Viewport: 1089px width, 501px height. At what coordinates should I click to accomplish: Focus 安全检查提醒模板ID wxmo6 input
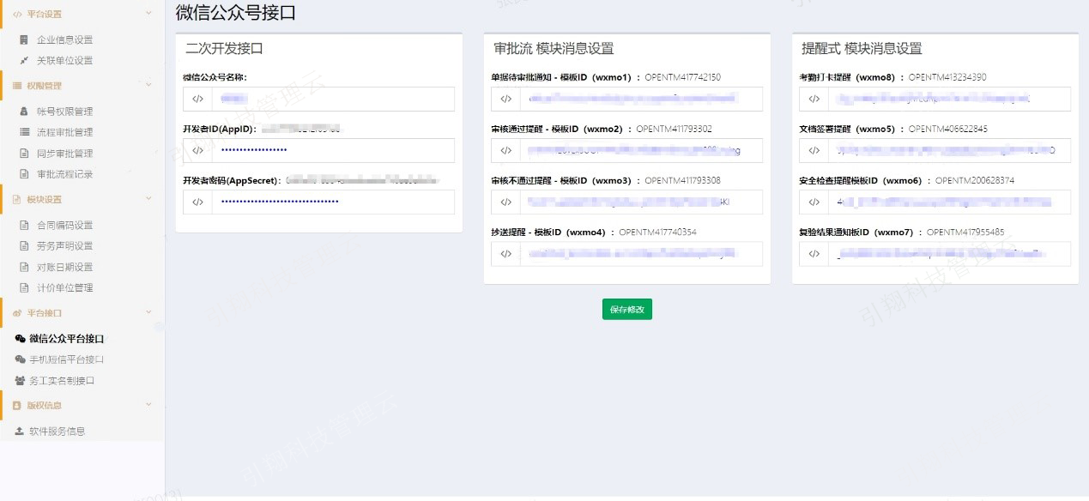point(949,202)
